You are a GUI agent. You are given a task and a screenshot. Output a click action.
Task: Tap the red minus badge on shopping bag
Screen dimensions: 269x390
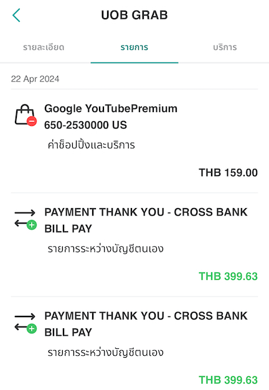pyautogui.click(x=32, y=121)
